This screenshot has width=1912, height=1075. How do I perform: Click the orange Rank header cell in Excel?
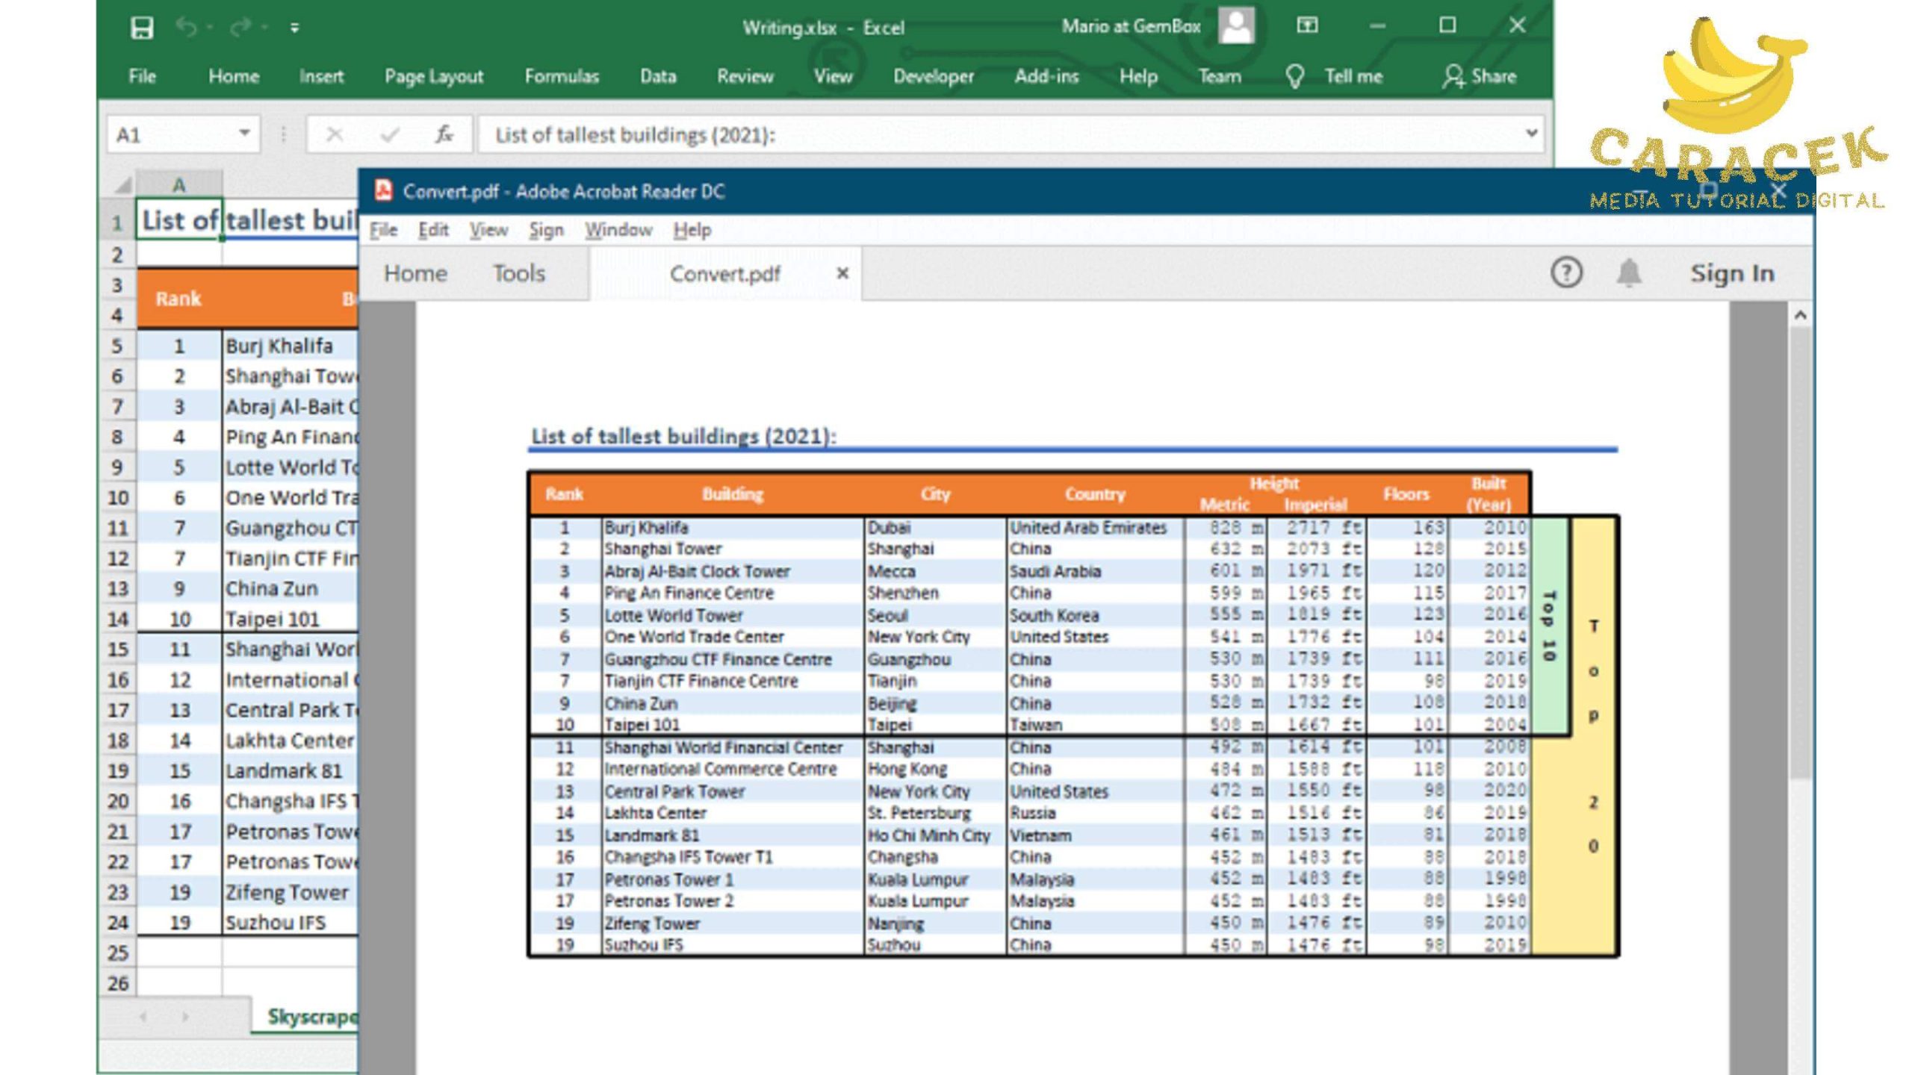179,299
